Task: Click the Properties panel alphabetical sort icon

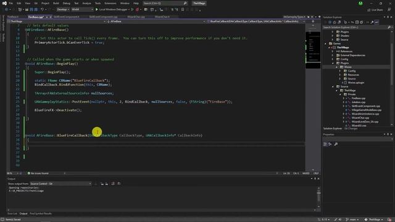Action: 330,144
